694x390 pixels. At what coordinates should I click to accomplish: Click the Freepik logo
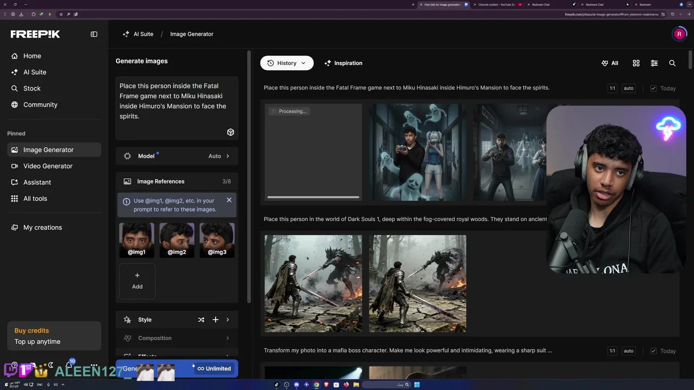pyautogui.click(x=35, y=34)
